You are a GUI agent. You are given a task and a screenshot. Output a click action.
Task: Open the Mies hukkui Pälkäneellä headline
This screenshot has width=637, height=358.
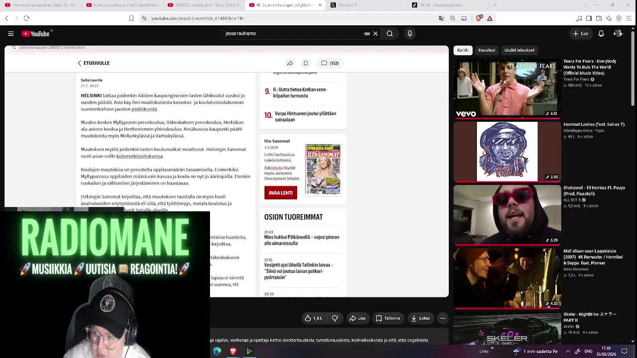pos(302,240)
